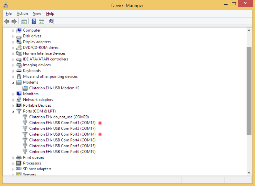Expand the Disk drives node

tap(13, 36)
